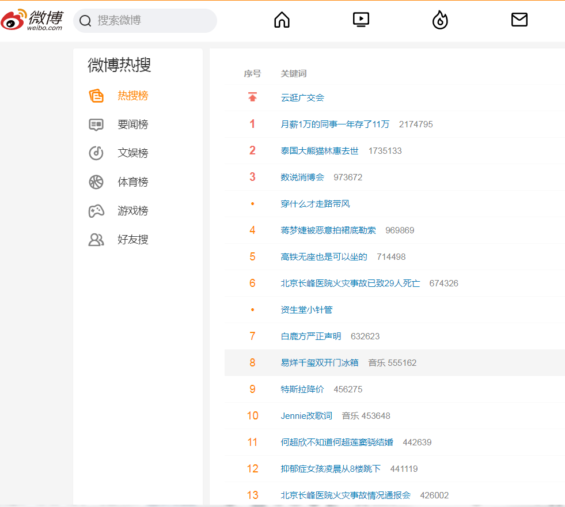
Task: Open 易烊千玺双开门冰箱 topic
Action: [320, 363]
